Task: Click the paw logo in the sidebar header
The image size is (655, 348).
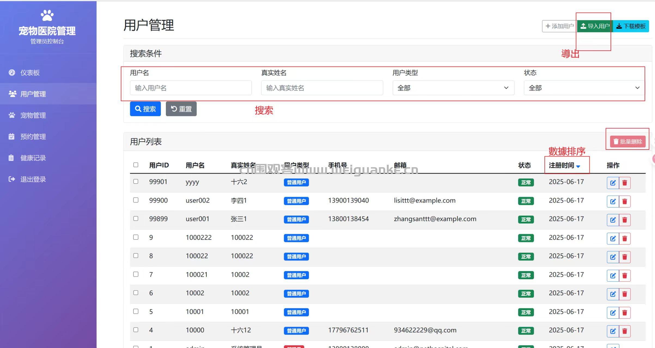Action: (47, 15)
